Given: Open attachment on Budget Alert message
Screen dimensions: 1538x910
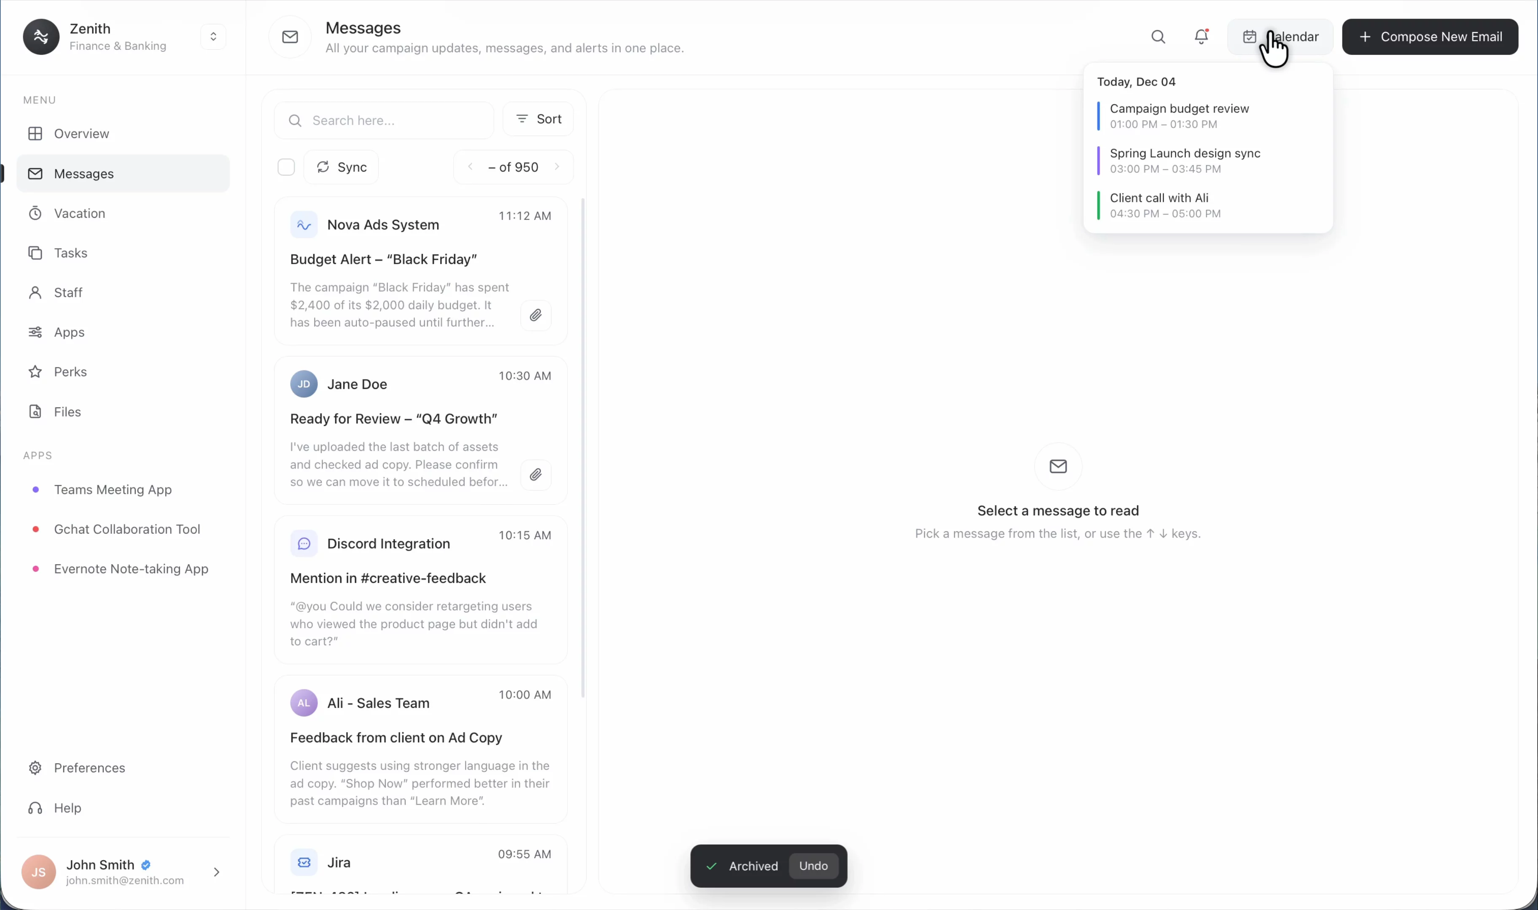Looking at the screenshot, I should (535, 315).
